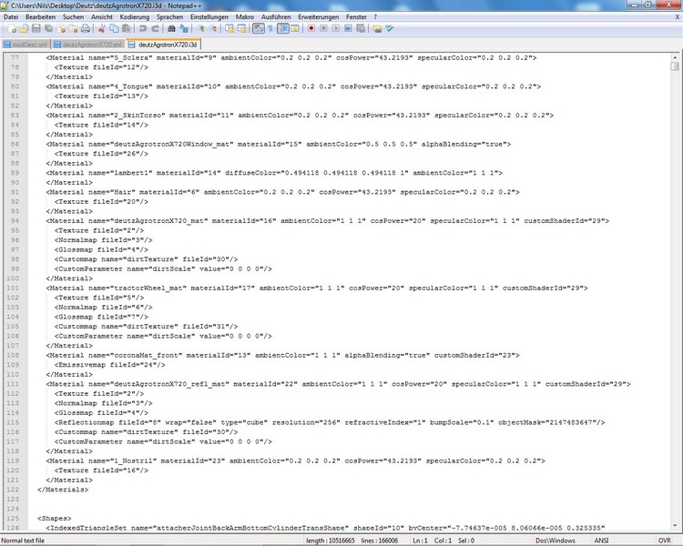Open the Suchen menu
Image resolution: width=683 pixels, height=546 pixels.
[73, 17]
